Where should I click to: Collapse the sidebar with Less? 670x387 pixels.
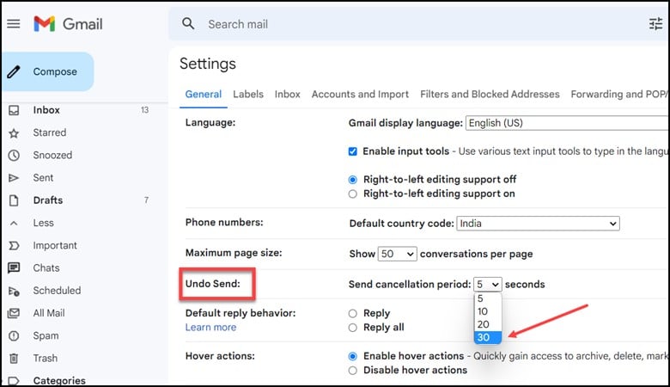pos(43,223)
